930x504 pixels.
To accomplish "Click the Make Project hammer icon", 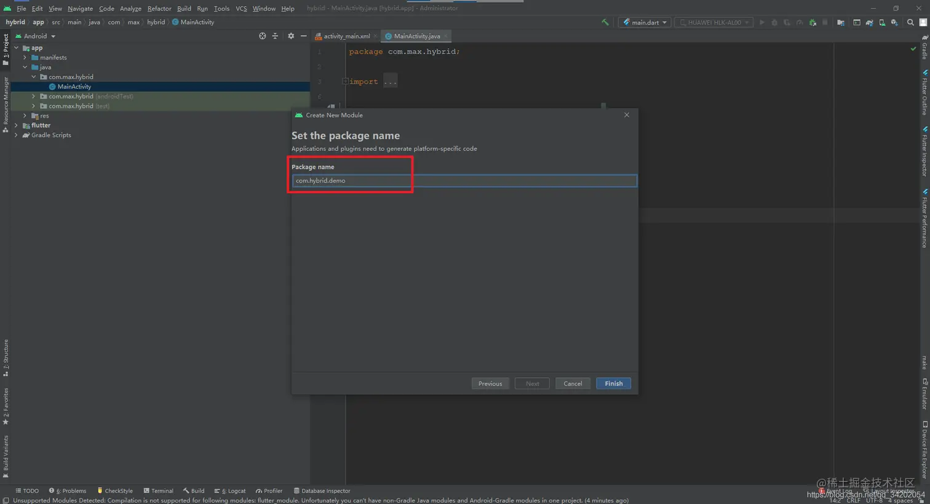I will pyautogui.click(x=605, y=22).
